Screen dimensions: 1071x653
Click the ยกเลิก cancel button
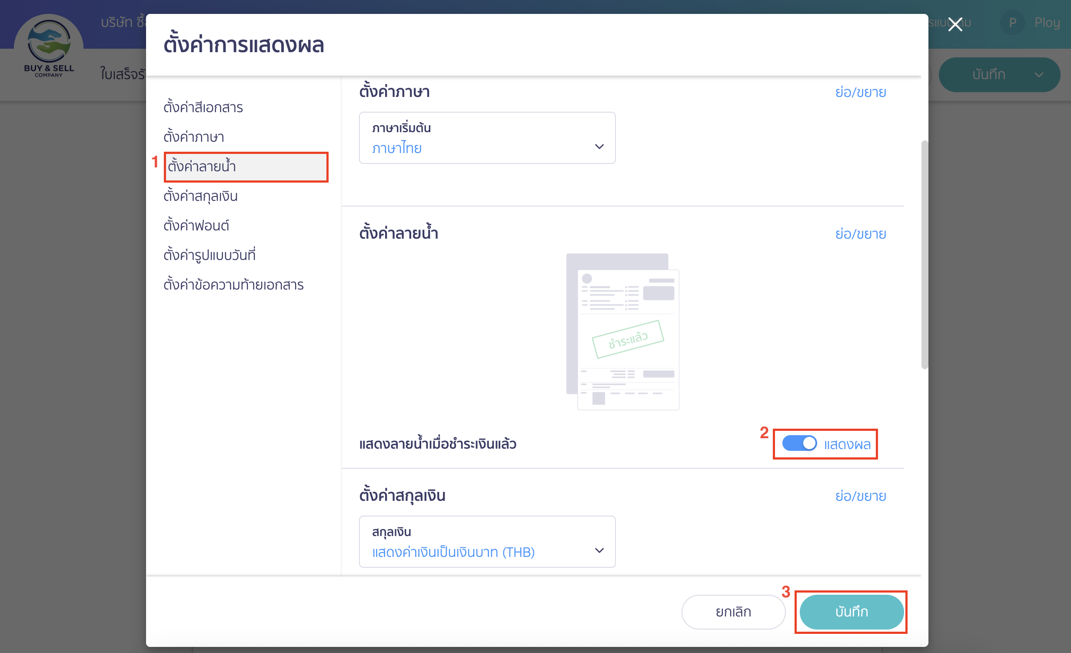[x=733, y=612]
